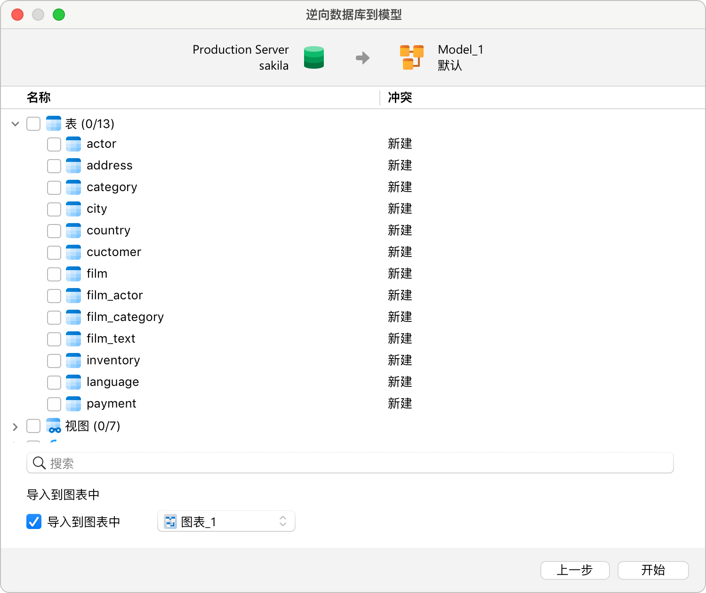Click the 名称 column header
This screenshot has width=706, height=593.
pos(39,97)
